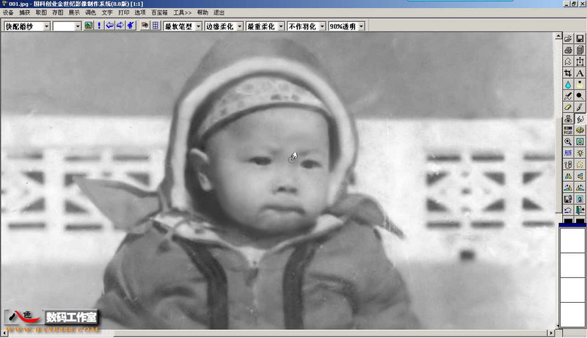Click the blue left arrow undo icon
The height and width of the screenshot is (338, 587).
coord(109,26)
